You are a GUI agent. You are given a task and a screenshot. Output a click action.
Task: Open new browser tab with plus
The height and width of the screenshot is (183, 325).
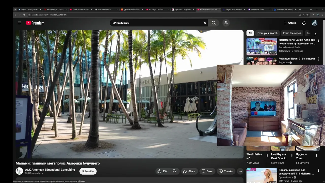[x=300, y=10]
